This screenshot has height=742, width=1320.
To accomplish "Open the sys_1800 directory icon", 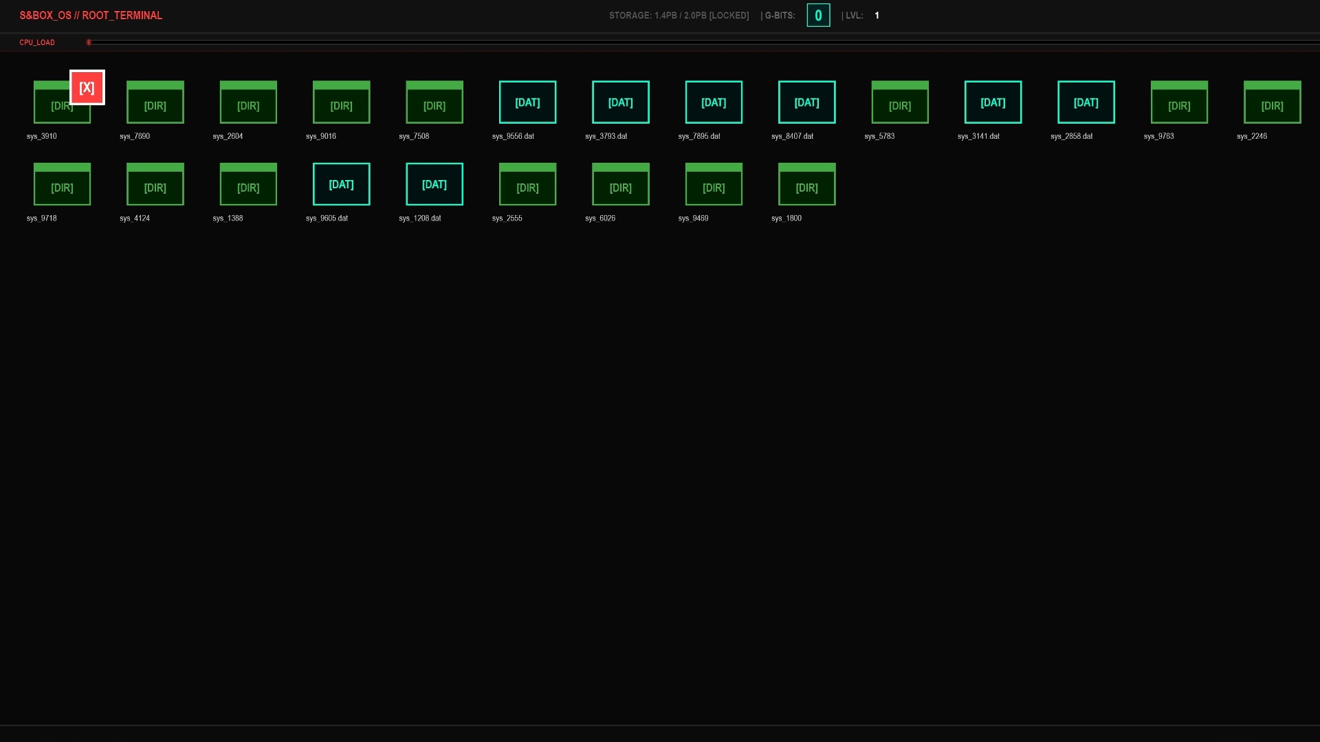I will (806, 185).
